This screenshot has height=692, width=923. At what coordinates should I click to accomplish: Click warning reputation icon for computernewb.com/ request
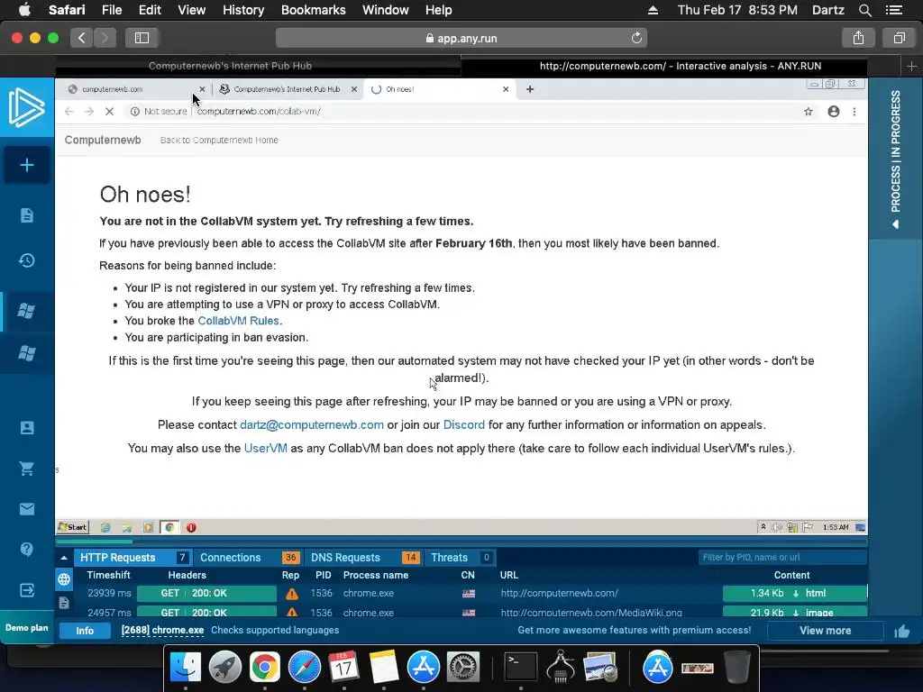pos(291,594)
